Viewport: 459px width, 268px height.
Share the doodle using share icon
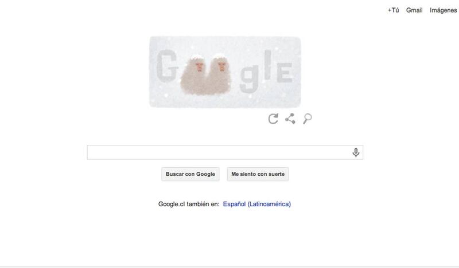[290, 119]
